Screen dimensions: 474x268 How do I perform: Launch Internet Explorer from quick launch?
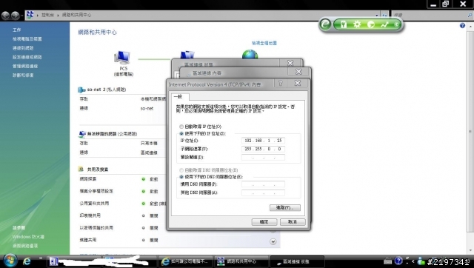(x=27, y=261)
